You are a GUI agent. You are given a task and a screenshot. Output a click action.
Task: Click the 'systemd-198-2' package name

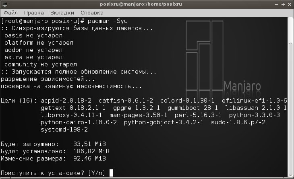(x=64, y=130)
